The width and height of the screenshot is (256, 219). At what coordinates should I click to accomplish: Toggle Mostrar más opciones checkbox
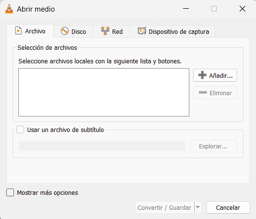(10, 192)
